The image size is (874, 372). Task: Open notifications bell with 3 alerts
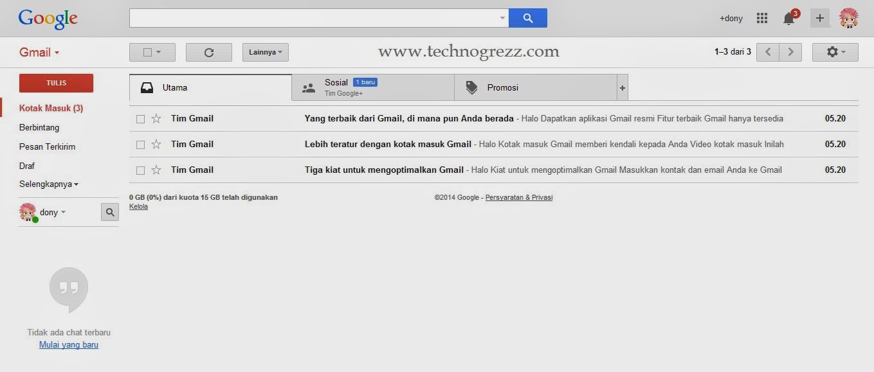[x=789, y=18]
